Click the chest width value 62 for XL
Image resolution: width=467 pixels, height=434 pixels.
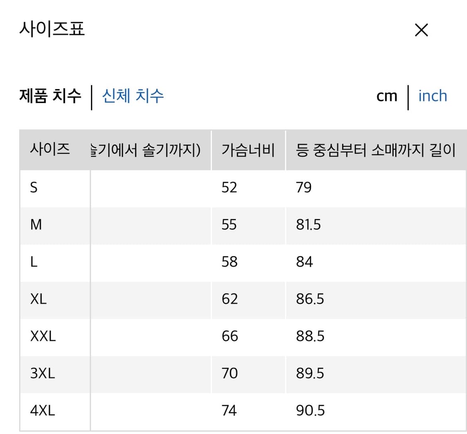[x=229, y=299]
